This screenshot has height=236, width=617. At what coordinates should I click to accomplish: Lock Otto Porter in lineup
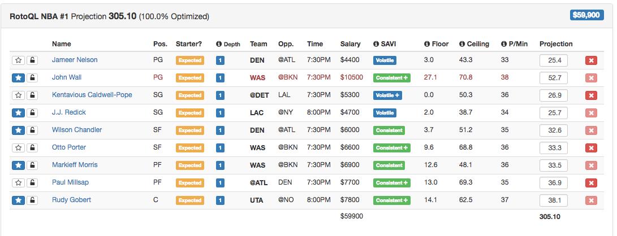point(32,148)
